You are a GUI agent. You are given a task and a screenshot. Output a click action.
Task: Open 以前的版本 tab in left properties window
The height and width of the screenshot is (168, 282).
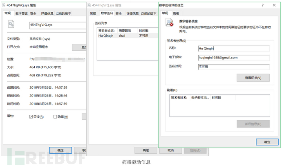point(63,13)
